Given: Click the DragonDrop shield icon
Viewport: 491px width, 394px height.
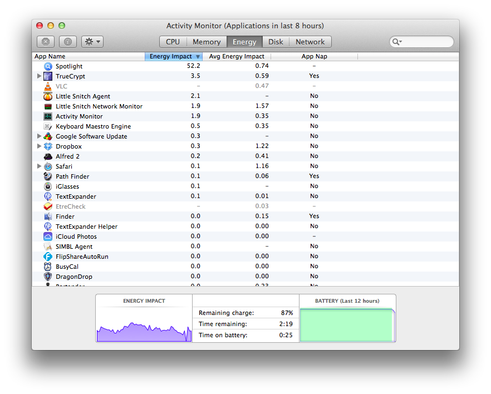Looking at the screenshot, I should click(x=48, y=277).
